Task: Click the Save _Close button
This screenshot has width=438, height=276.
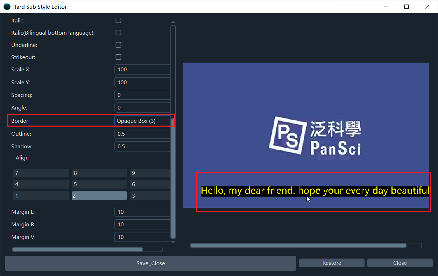Action: point(151,263)
